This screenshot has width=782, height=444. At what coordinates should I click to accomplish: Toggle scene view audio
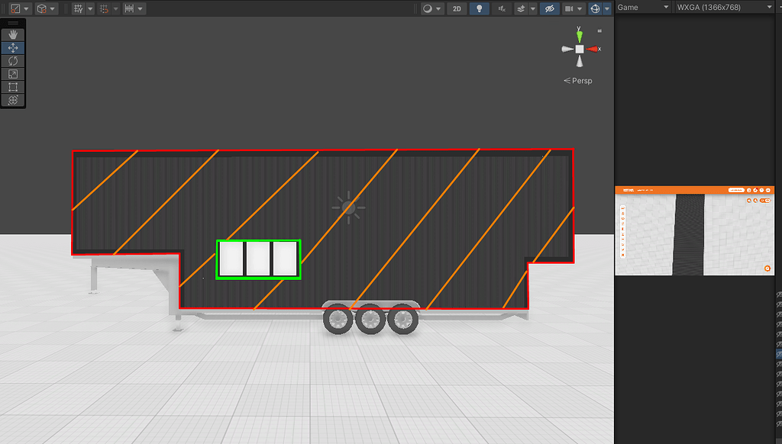click(500, 8)
